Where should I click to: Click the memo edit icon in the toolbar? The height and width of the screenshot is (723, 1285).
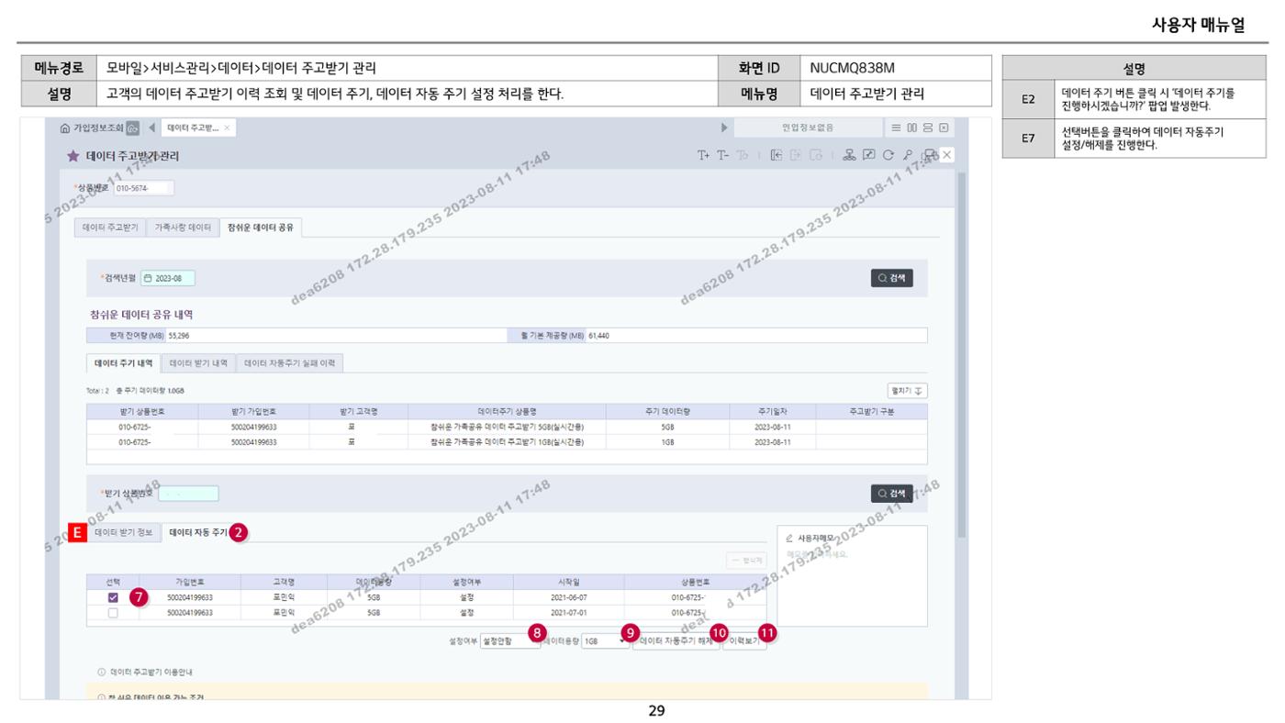tap(869, 155)
